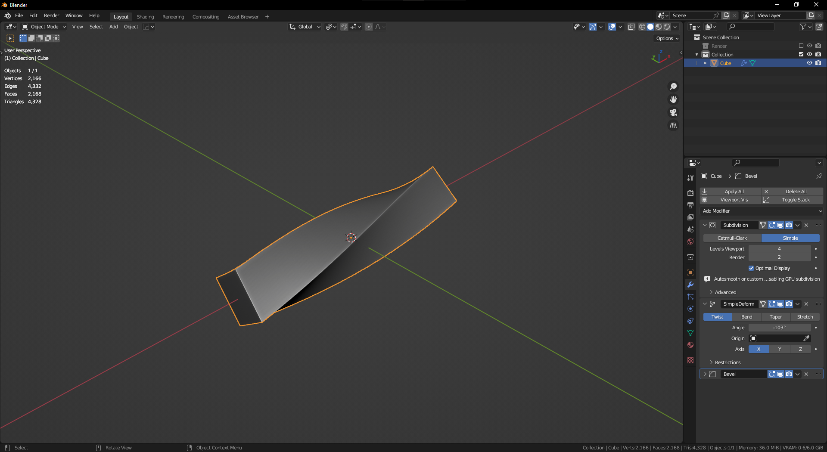Pin the properties editor context
Viewport: 827px width, 452px height.
click(819, 176)
